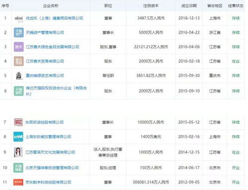Click the date 2016-02-18
This screenshot has width=248, height=190.
tap(189, 62)
